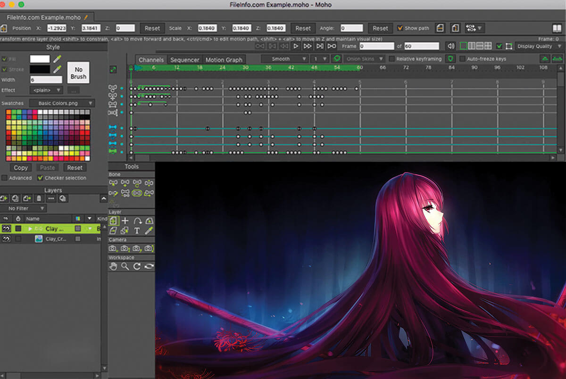Expand the Clay layer group triangle
The image size is (566, 379).
[30, 228]
